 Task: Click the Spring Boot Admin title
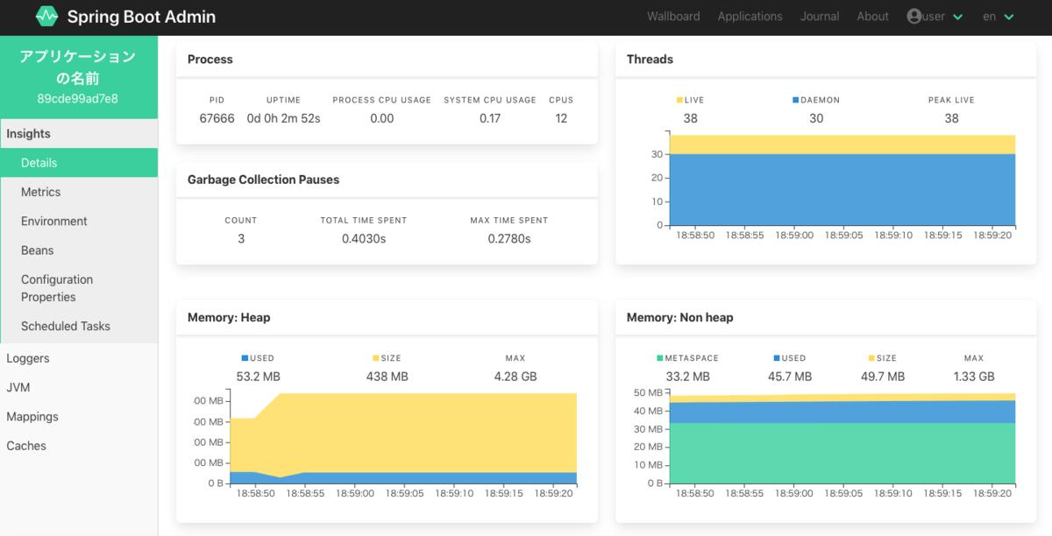tap(141, 17)
